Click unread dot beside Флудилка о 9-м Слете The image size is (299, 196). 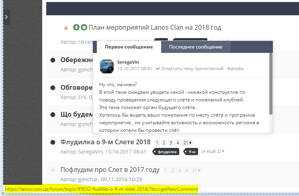(x=53, y=142)
